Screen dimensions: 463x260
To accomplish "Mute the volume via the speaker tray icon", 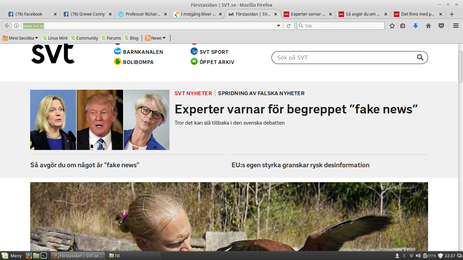I will click(x=418, y=256).
